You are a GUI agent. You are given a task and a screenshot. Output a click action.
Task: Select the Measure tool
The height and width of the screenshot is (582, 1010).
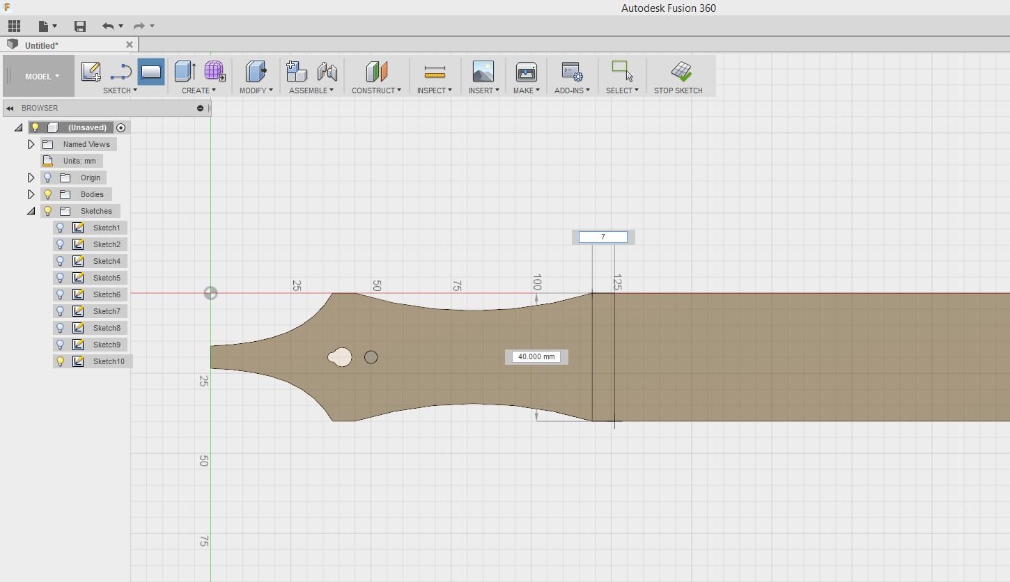(x=435, y=72)
